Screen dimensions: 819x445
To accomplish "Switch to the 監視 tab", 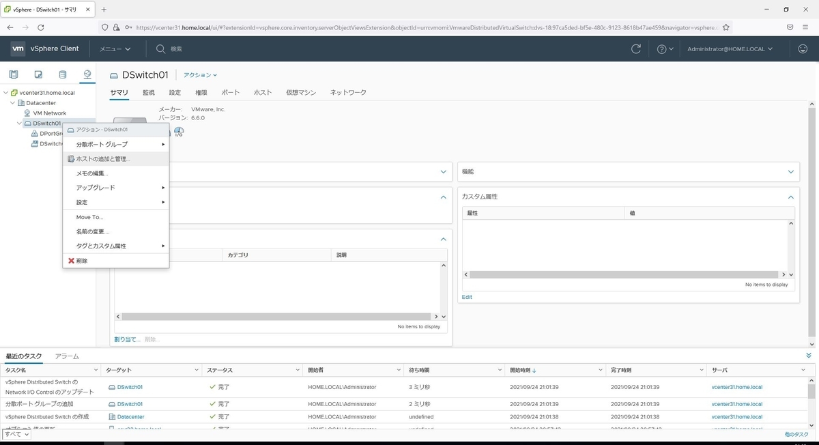I will 149,92.
